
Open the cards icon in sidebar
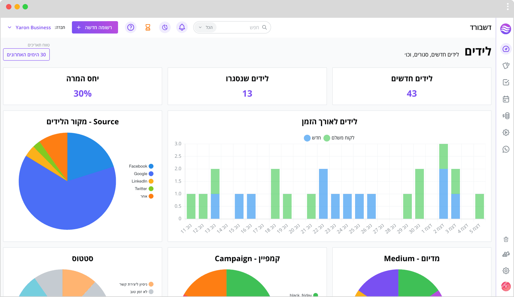pyautogui.click(x=506, y=65)
